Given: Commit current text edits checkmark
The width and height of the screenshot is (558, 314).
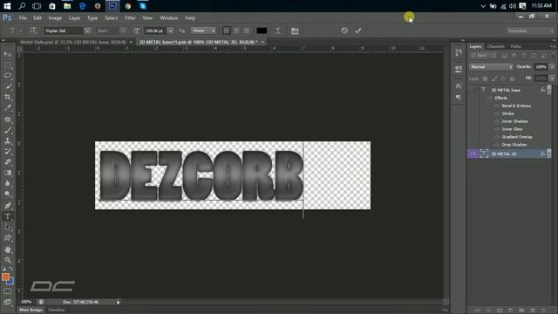Looking at the screenshot, I should (358, 31).
